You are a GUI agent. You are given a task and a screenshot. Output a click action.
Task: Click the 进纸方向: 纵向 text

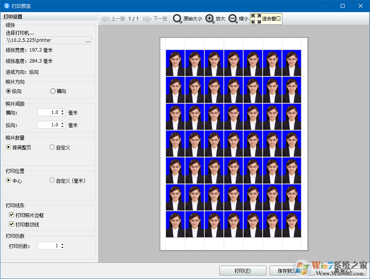(x=22, y=72)
